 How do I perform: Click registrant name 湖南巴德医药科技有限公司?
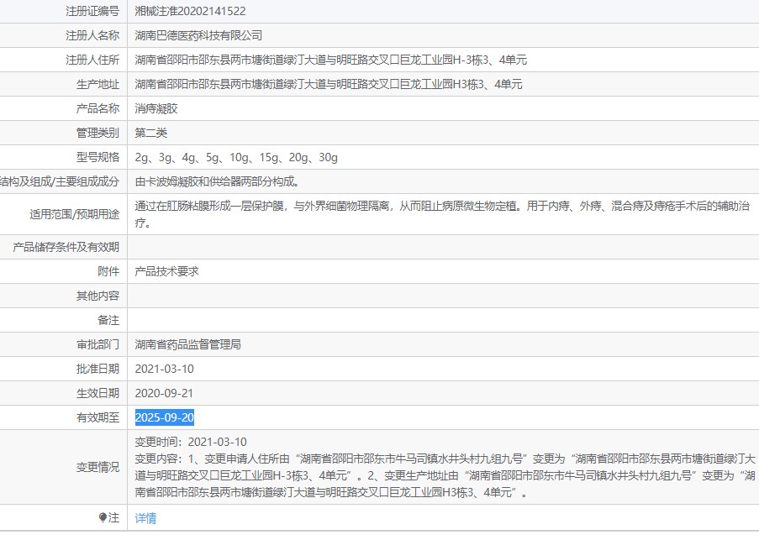198,35
